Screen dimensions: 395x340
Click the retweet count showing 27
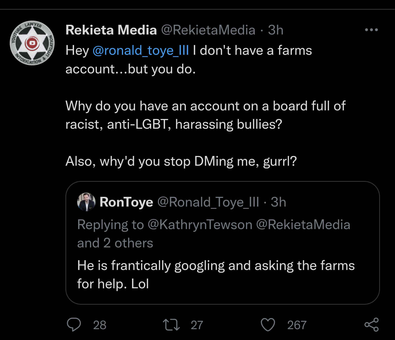(x=197, y=324)
